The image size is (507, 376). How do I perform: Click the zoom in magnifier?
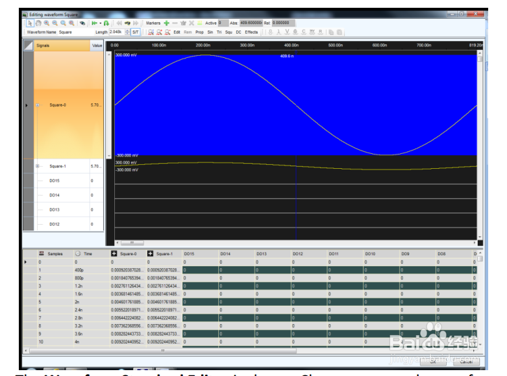[47, 23]
